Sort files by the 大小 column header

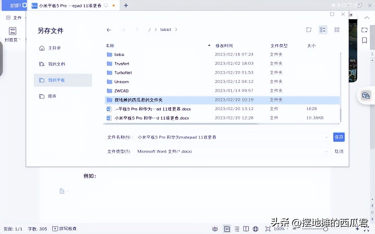pyautogui.click(x=311, y=46)
